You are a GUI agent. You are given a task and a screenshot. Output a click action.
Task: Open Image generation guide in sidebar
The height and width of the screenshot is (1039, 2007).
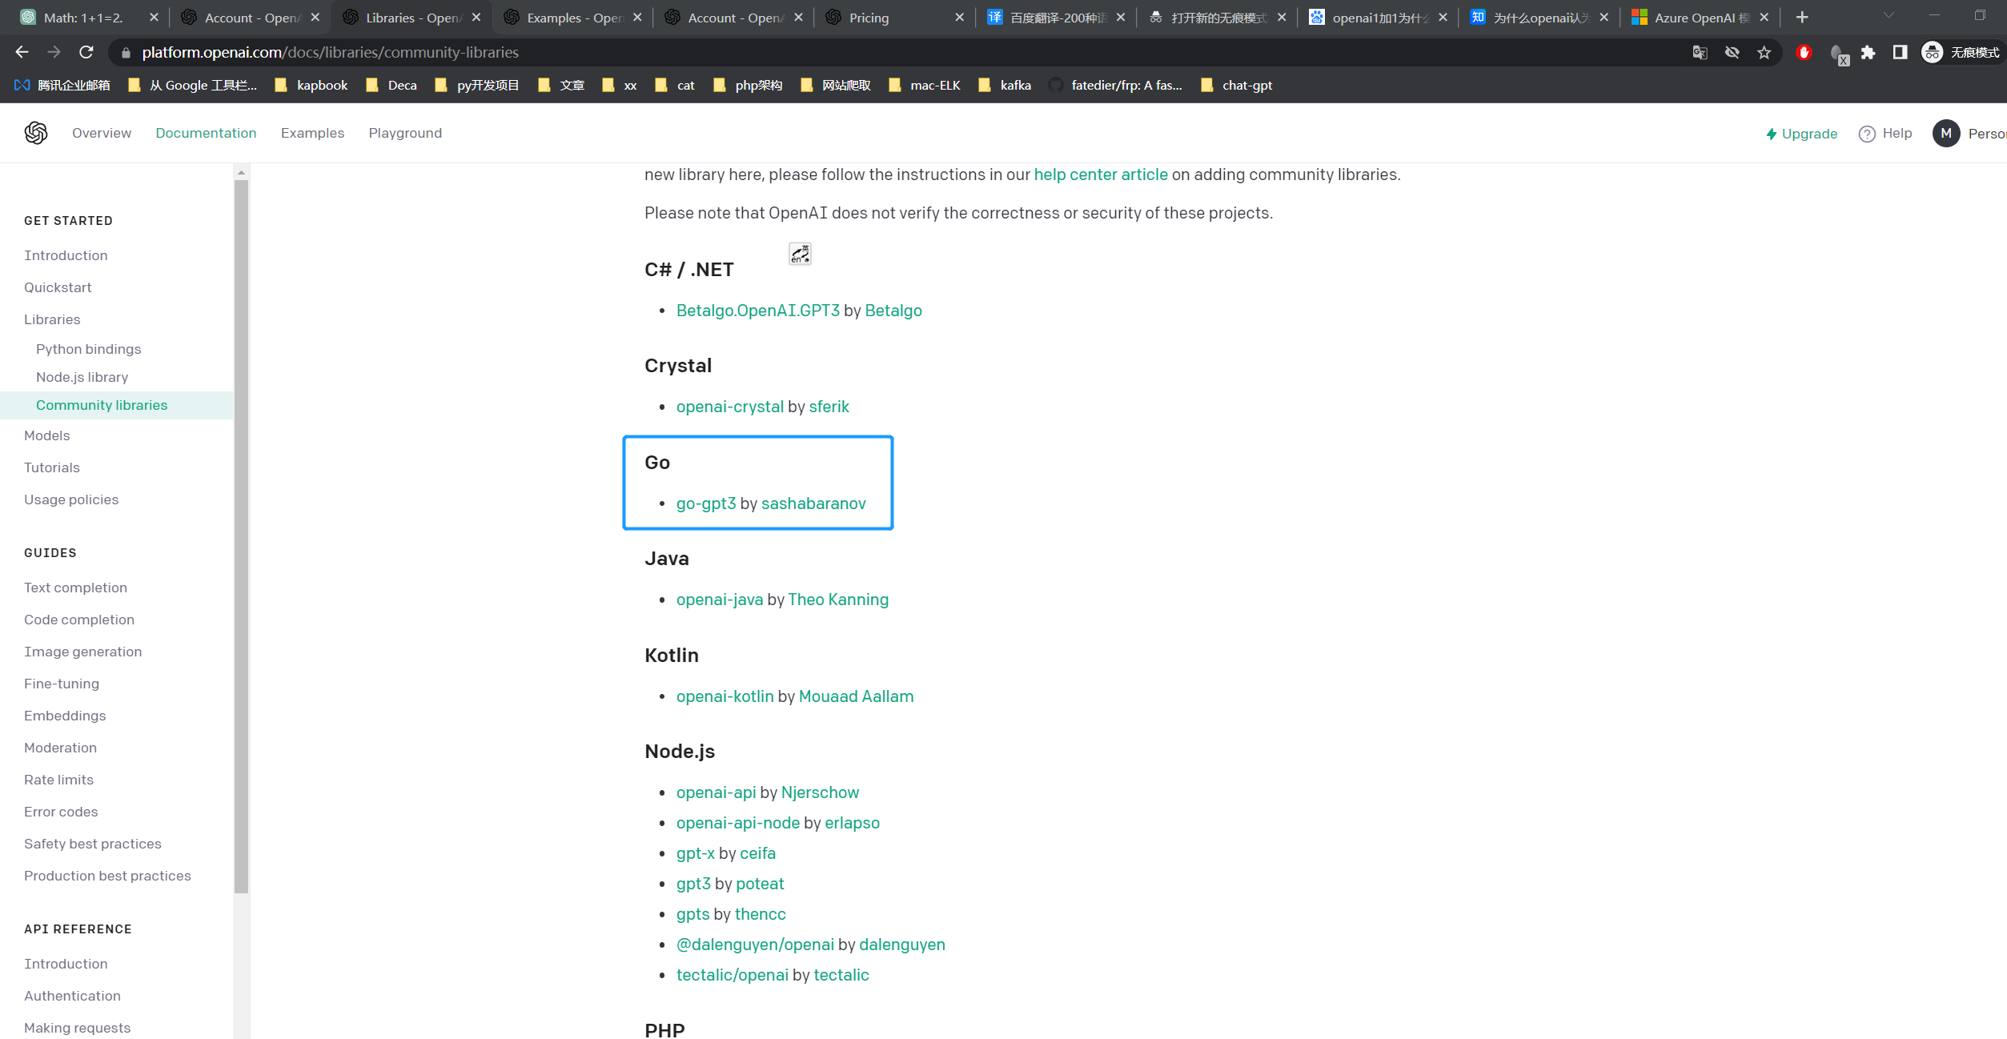point(82,652)
